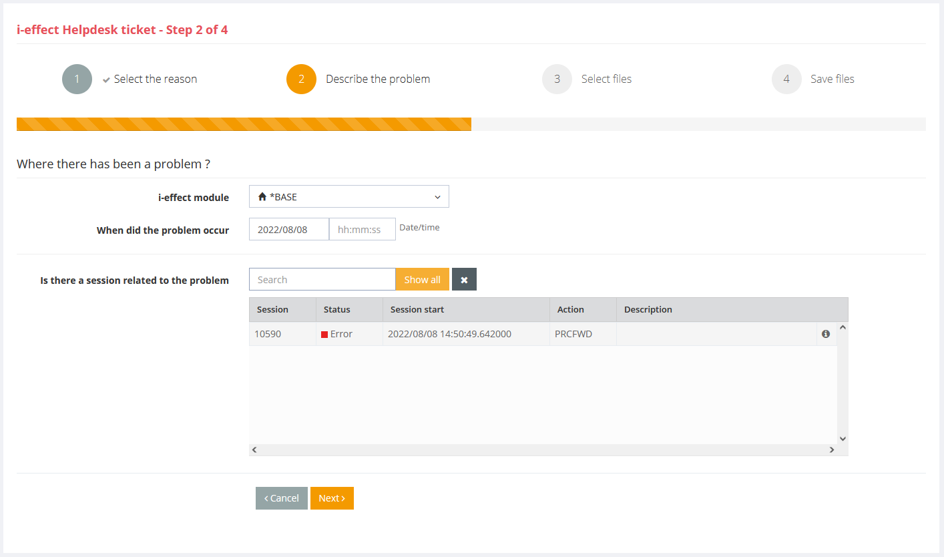Select the 'Select the reason' step label
Image resolution: width=944 pixels, height=557 pixels.
pyautogui.click(x=155, y=79)
